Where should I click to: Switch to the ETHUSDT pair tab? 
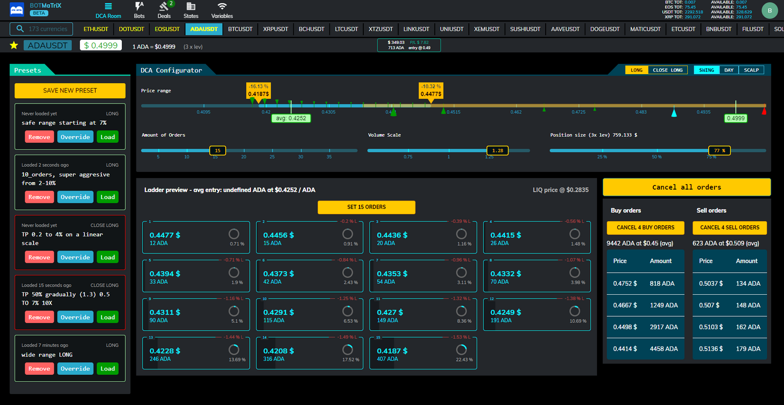[96, 29]
